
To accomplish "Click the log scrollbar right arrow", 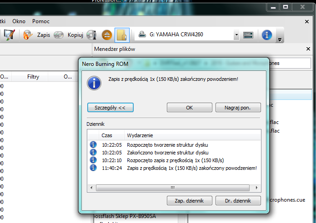I will click(256, 188).
